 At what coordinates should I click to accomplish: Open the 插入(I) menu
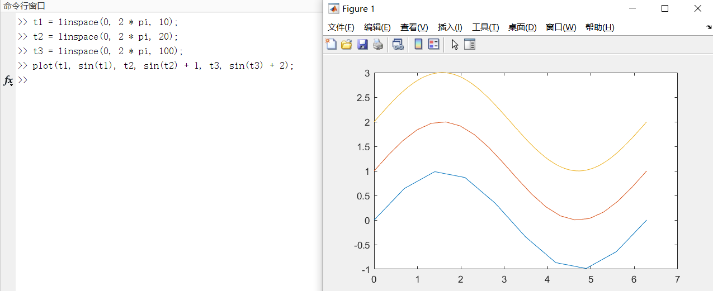point(450,27)
